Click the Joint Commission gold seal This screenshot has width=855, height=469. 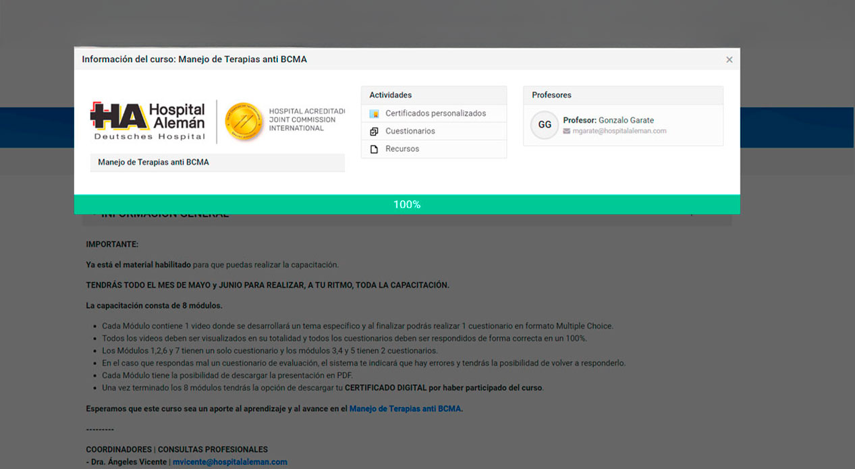point(244,121)
